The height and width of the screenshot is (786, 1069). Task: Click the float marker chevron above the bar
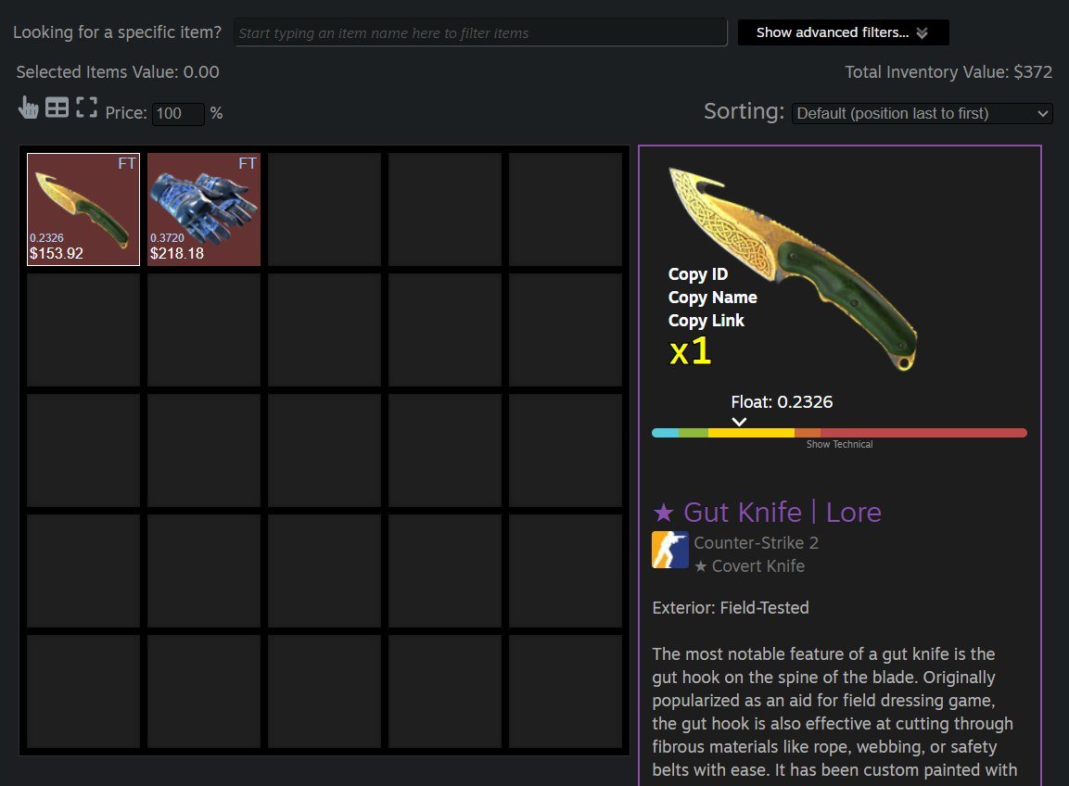(x=739, y=422)
